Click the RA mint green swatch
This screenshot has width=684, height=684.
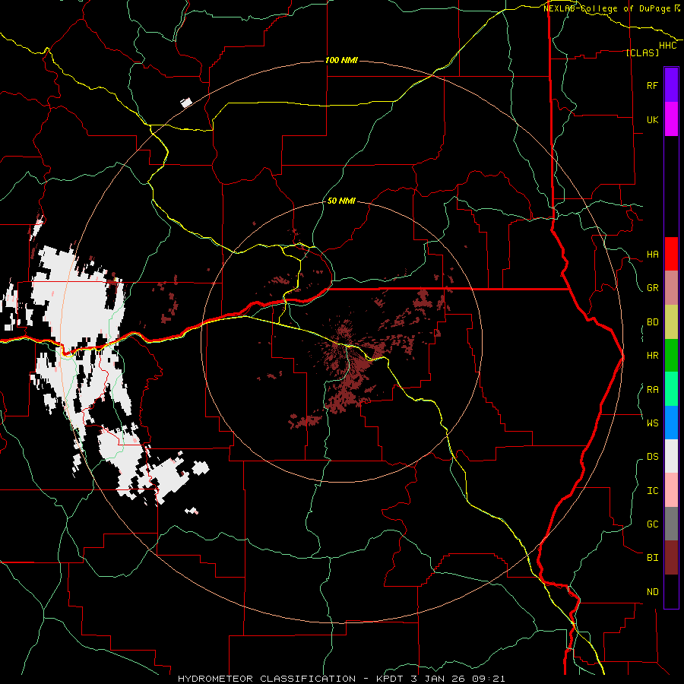click(671, 389)
